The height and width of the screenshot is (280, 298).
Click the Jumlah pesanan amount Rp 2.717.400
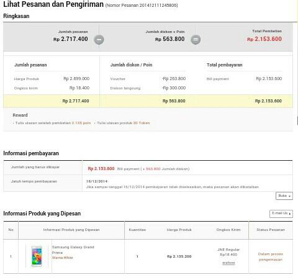tap(71, 39)
